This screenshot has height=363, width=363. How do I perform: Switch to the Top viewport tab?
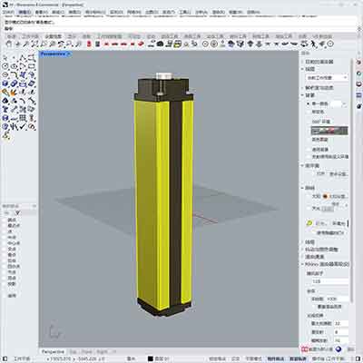[73, 352]
